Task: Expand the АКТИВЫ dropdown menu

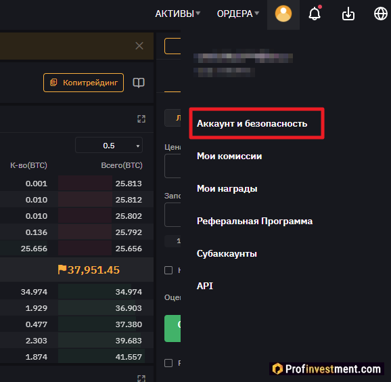Action: click(x=177, y=14)
